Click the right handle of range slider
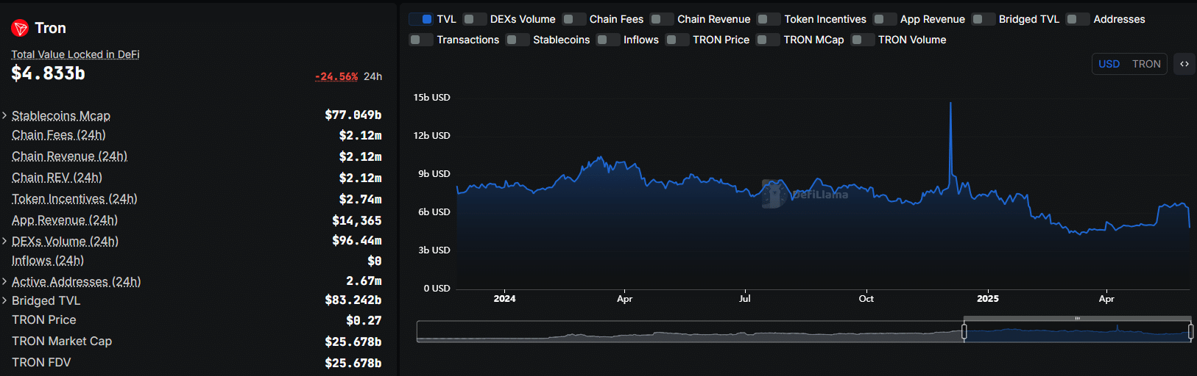The width and height of the screenshot is (1197, 376). (1190, 332)
